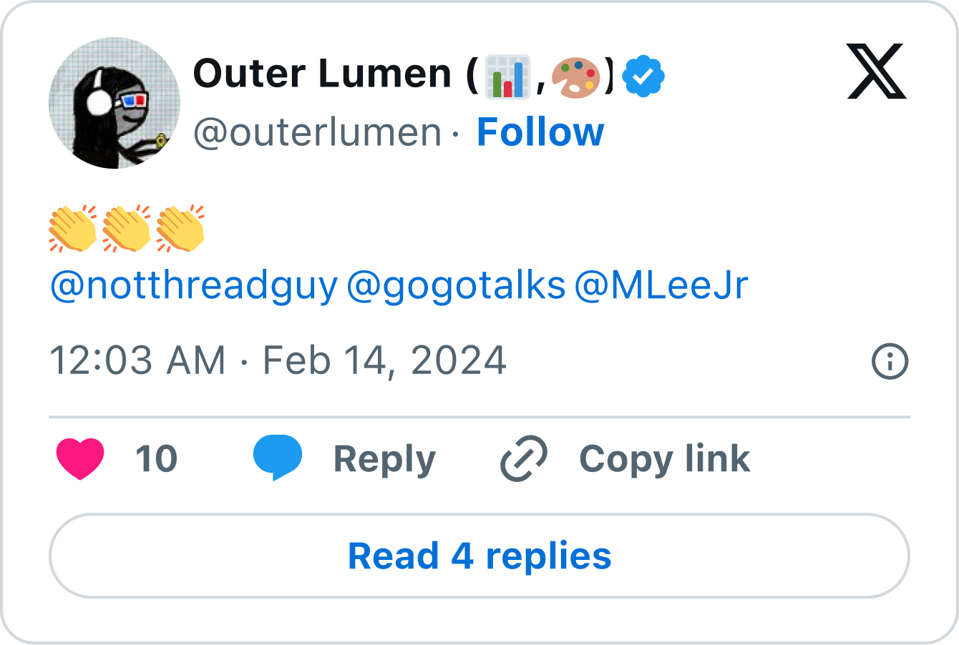This screenshot has height=645, width=959.
Task: Open the tweet info circle icon
Action: coord(890,361)
